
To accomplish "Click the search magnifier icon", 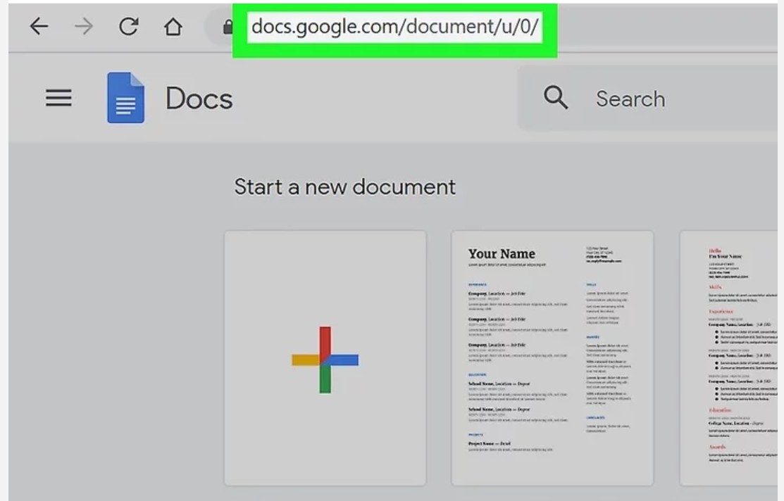I will pyautogui.click(x=556, y=99).
